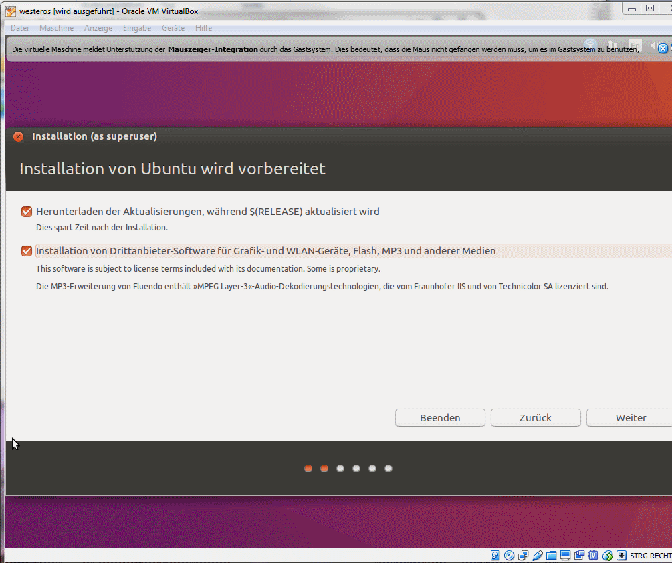Open the optical disc drive indicator
This screenshot has width=672, height=563.
509,556
